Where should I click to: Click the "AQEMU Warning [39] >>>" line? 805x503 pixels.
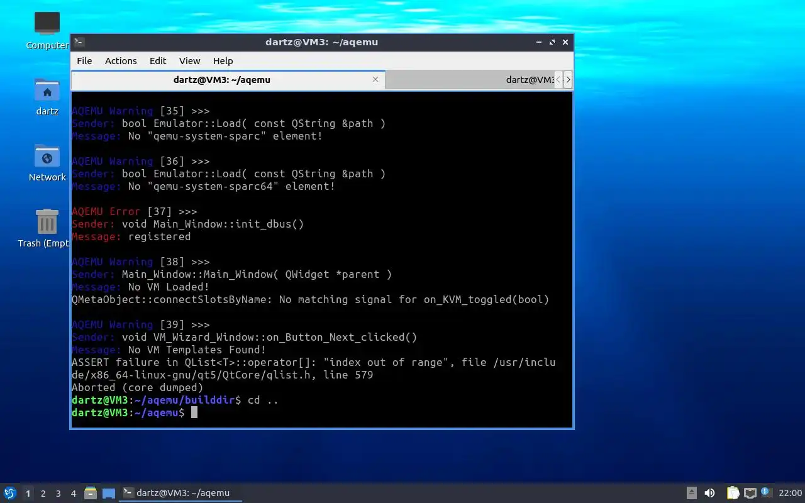[x=141, y=324]
